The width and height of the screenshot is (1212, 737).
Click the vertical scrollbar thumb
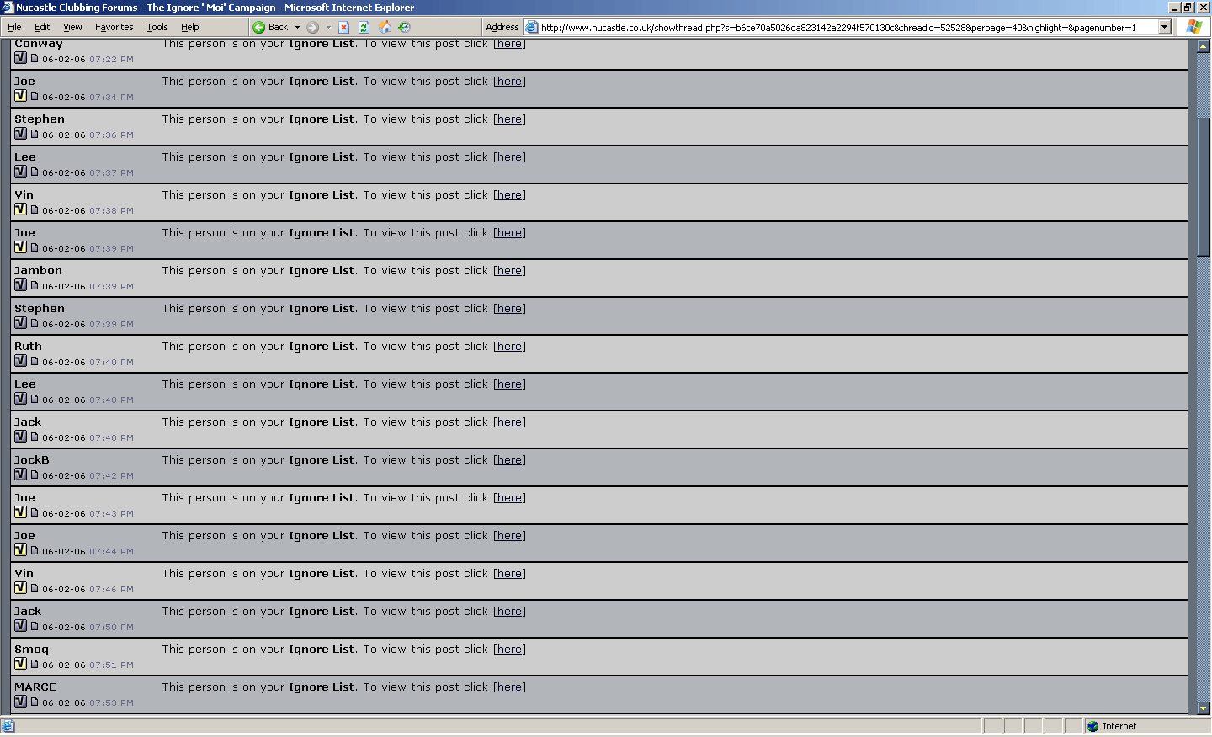[x=1204, y=185]
